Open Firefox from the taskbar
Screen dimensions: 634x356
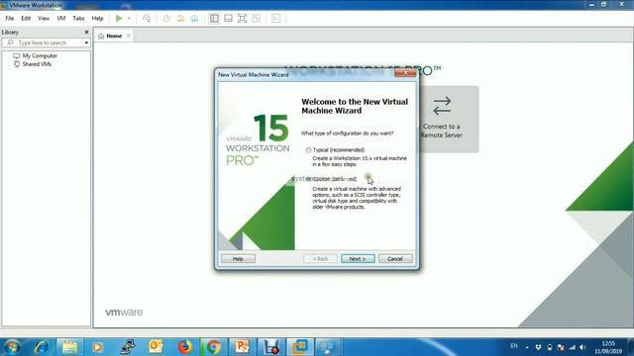point(185,347)
